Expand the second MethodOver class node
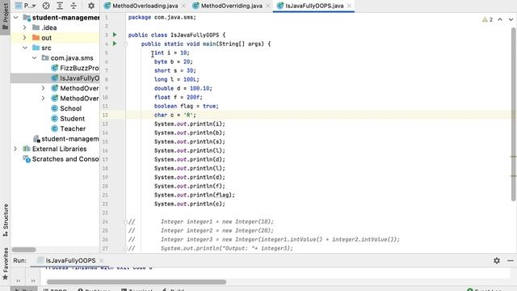This screenshot has width=517, height=291. click(x=43, y=99)
